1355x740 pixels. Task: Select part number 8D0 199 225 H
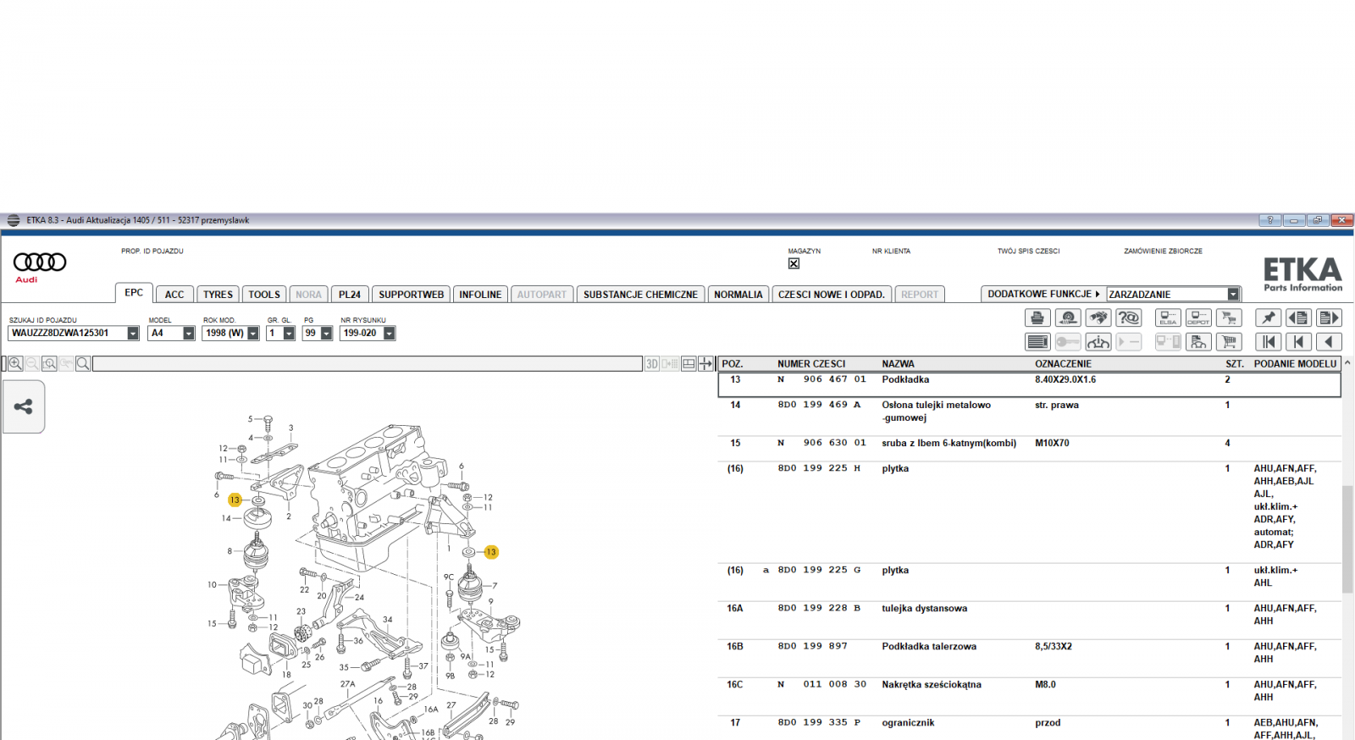[819, 468]
